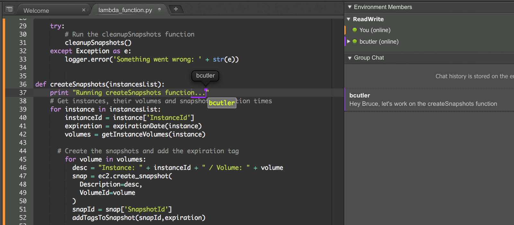The image size is (514, 225).
Task: Click green status dot beside bcutler
Action: click(355, 41)
